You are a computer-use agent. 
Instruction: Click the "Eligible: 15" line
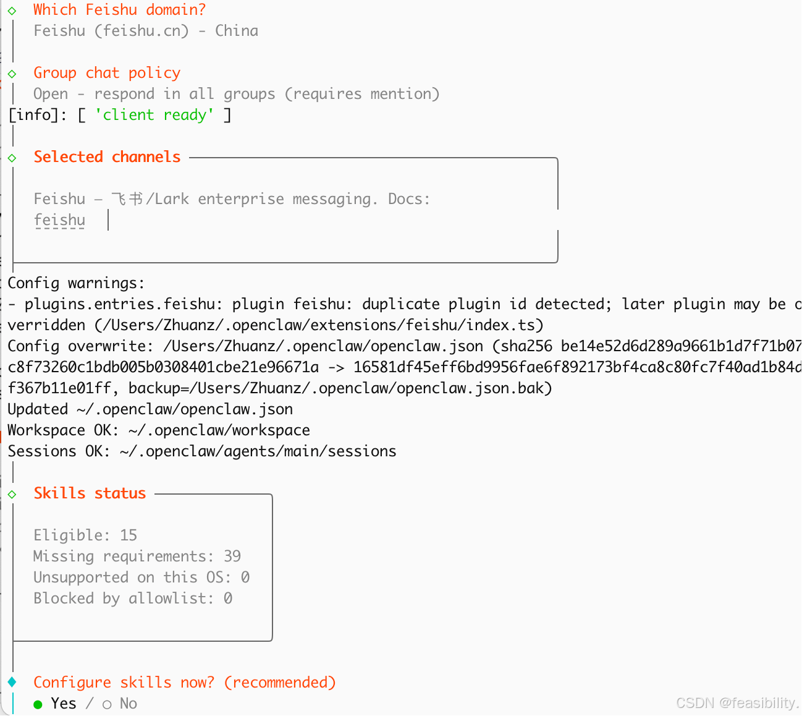click(x=85, y=535)
